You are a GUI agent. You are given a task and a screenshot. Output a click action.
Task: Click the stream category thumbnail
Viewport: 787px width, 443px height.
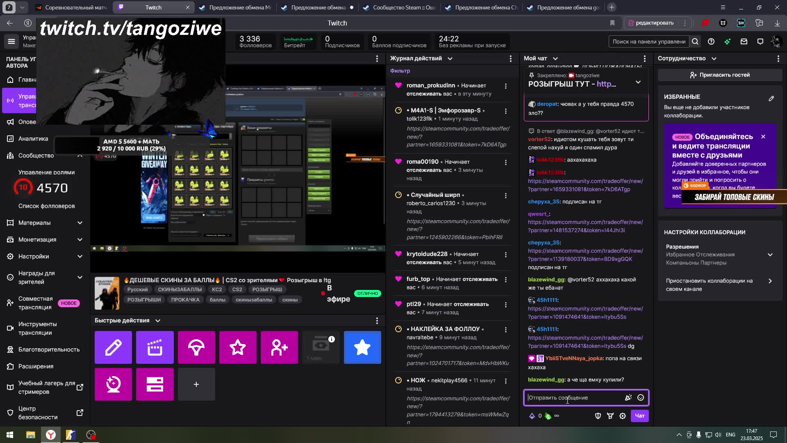(x=107, y=293)
